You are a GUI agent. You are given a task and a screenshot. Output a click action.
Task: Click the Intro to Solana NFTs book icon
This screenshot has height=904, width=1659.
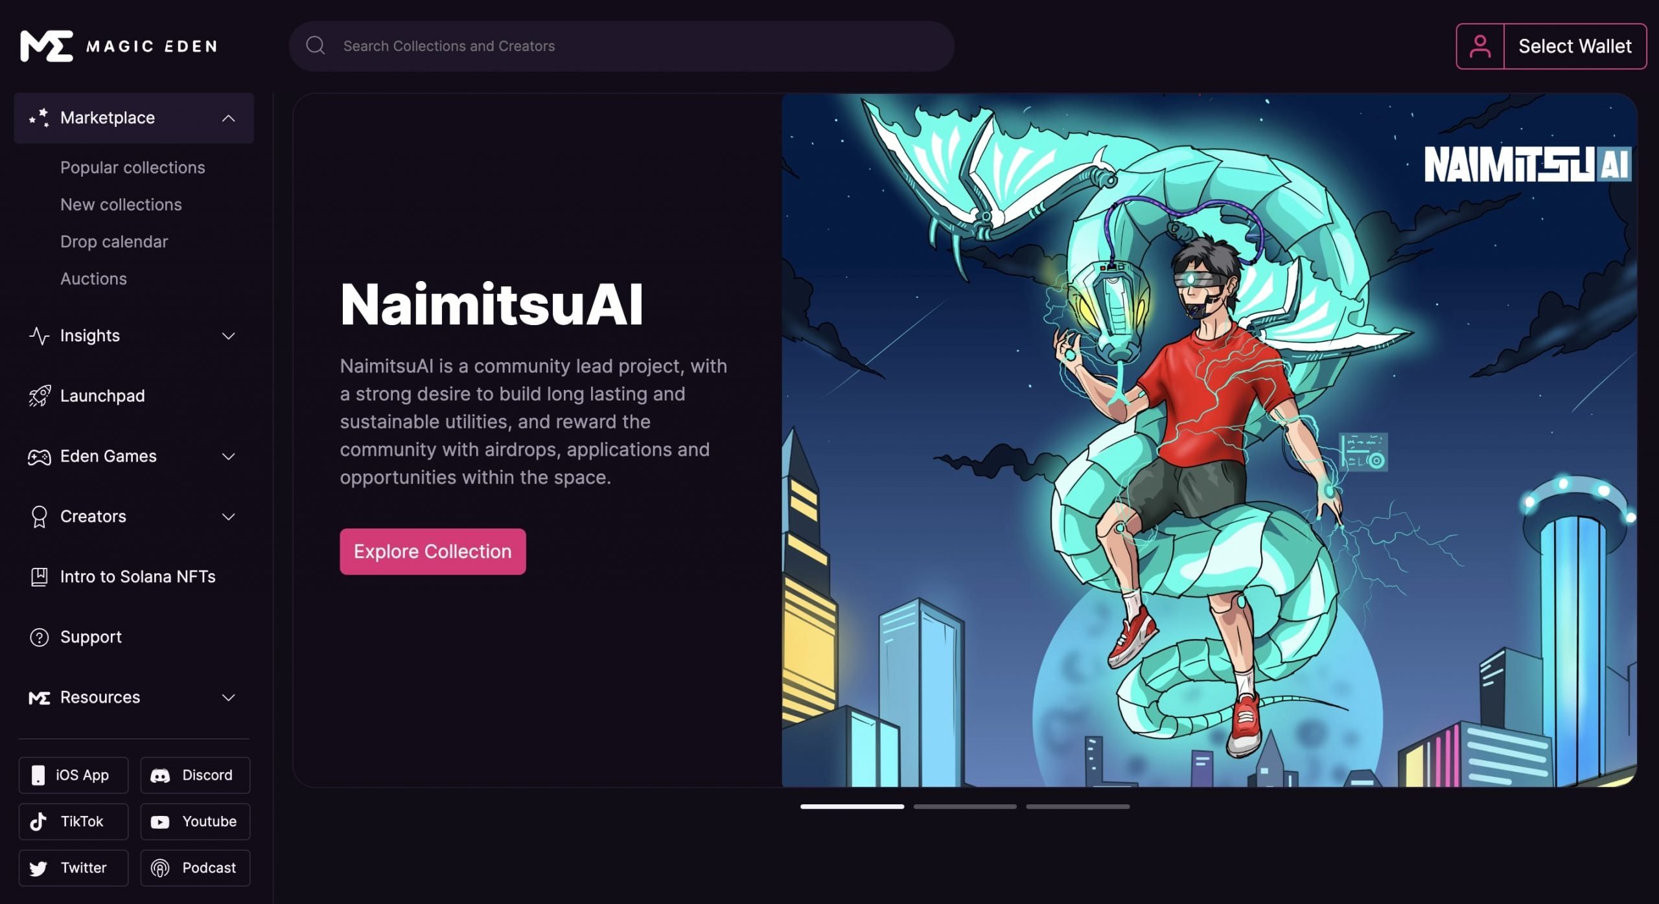[38, 577]
